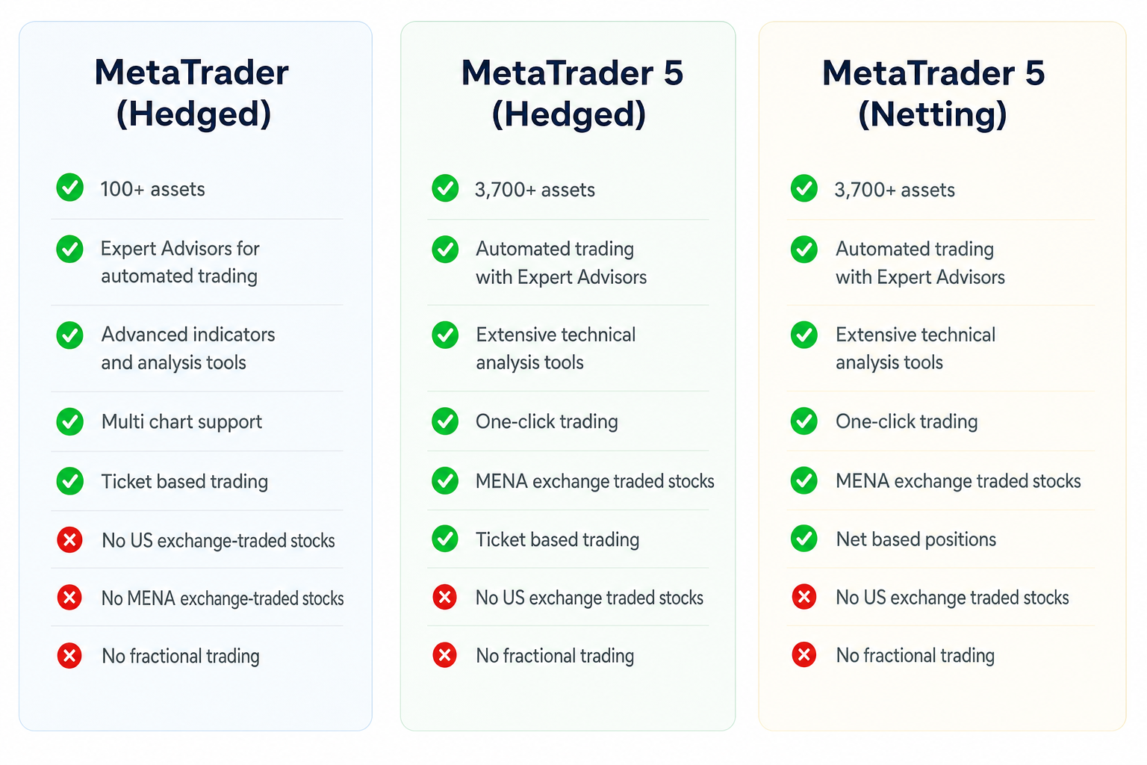Click check icon for Expert Advisors for automated trading
Screen dimensions: 1147x765
click(70, 249)
